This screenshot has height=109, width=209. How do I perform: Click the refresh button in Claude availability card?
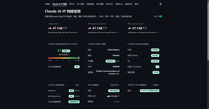pos(77,85)
